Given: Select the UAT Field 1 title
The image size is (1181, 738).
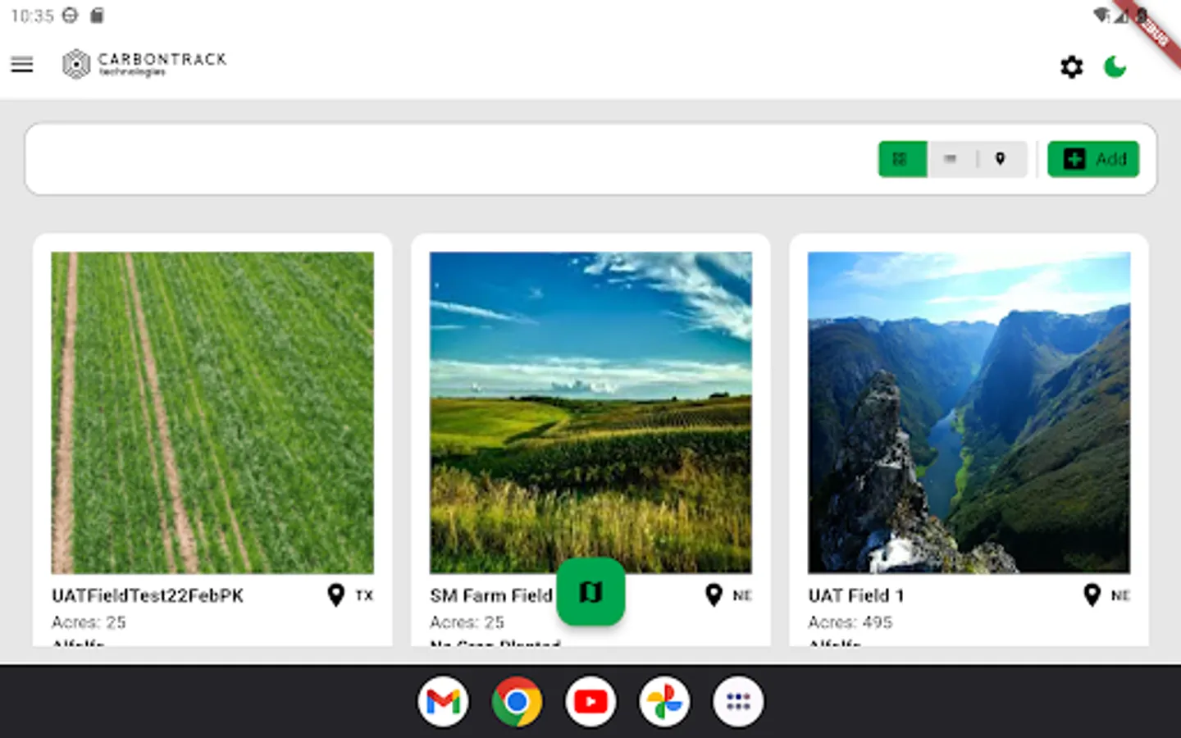Looking at the screenshot, I should [x=856, y=596].
